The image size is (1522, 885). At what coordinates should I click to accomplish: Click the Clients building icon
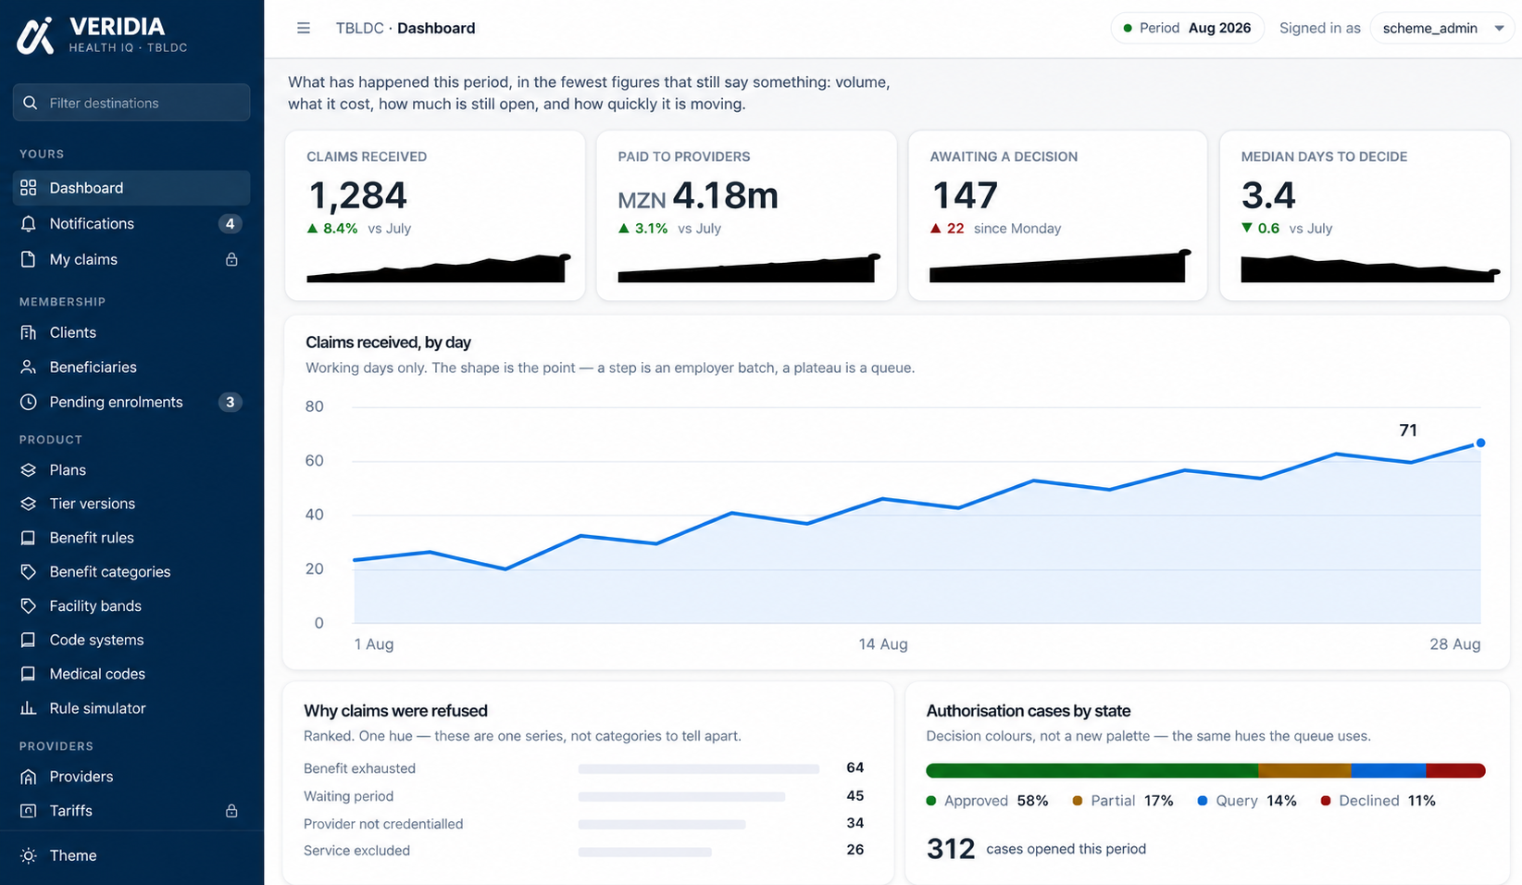29,332
